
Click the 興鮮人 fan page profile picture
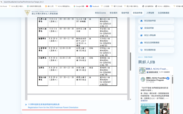[x=142, y=71]
